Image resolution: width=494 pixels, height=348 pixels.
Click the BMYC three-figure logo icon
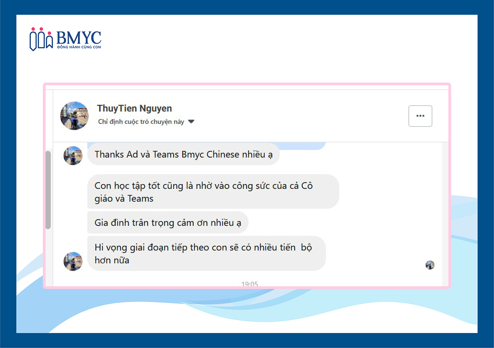pos(41,39)
